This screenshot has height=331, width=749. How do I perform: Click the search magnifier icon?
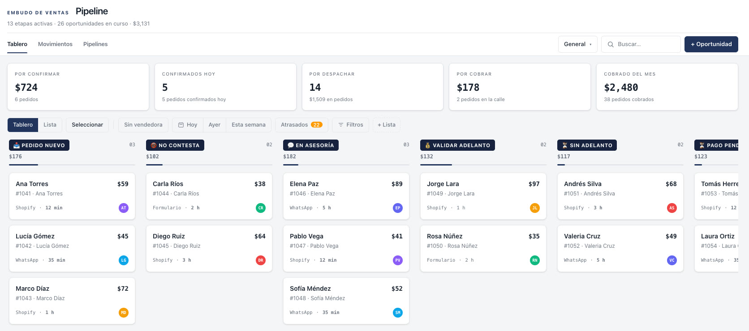coord(611,44)
